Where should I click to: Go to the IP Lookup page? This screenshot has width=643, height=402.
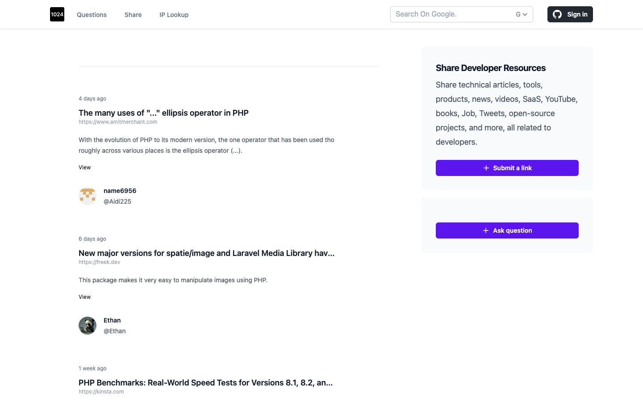(174, 15)
